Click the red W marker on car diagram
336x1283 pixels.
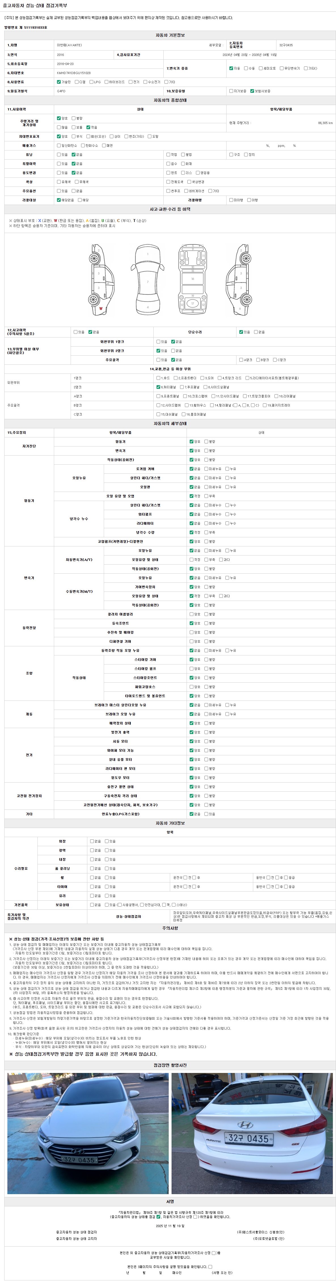coord(101,309)
